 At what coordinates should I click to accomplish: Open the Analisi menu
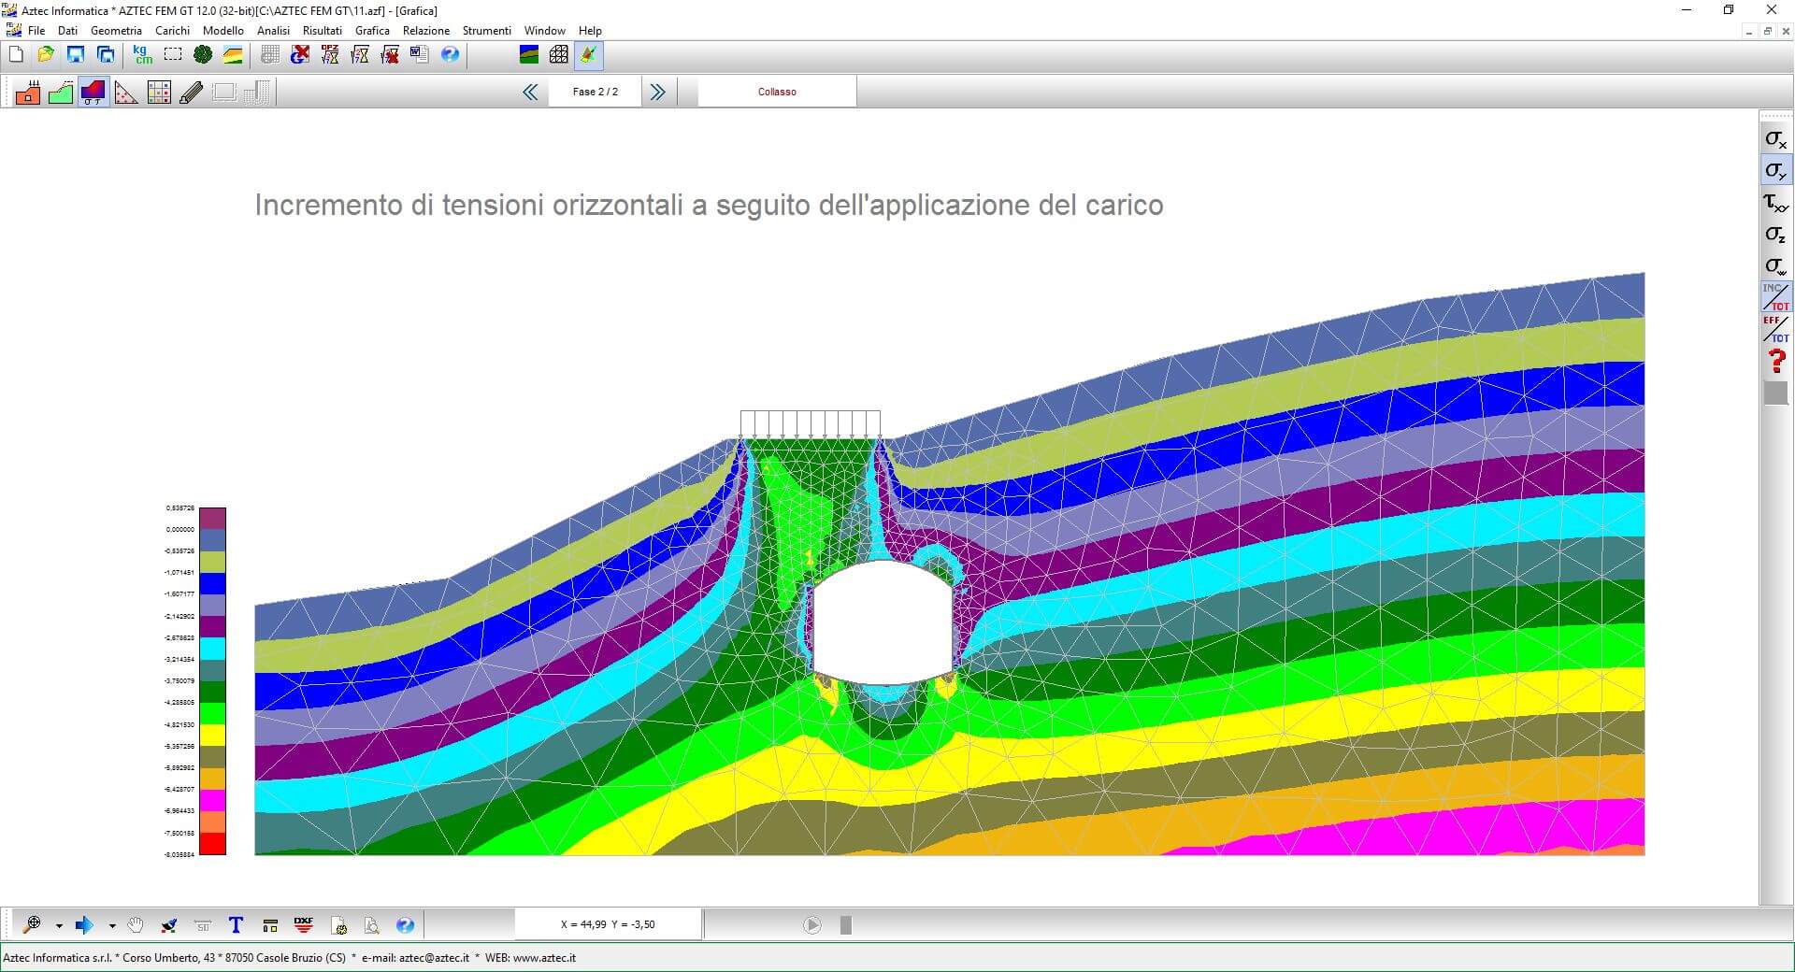tap(273, 31)
